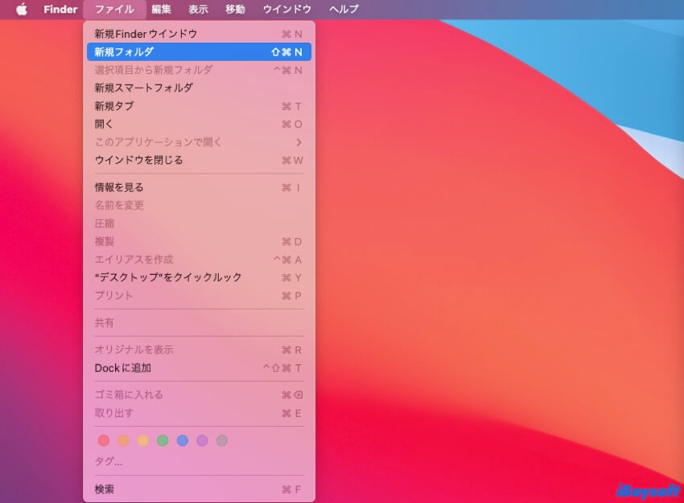684x503 pixels.
Task: Open the ウインドウ menu
Action: coord(283,10)
